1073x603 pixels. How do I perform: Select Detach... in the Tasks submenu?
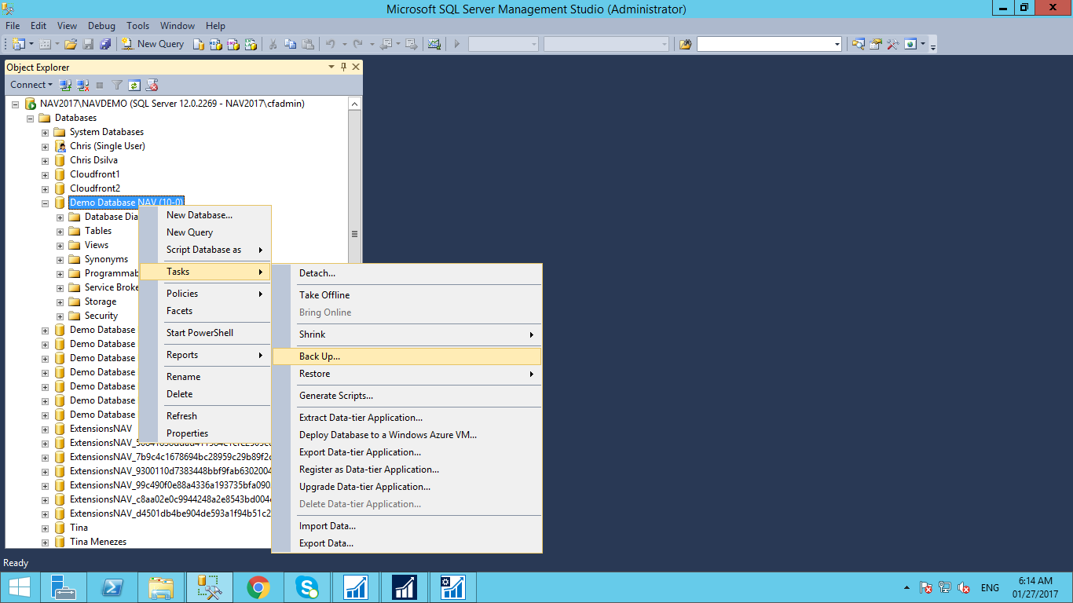coord(407,273)
